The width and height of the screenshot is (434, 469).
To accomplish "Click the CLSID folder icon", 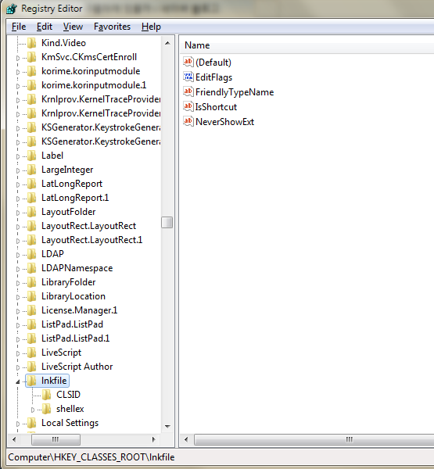I will 47,395.
